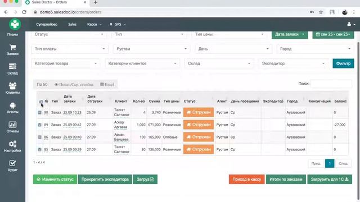
Task: Bookmark page with star icon
Action: point(321,12)
